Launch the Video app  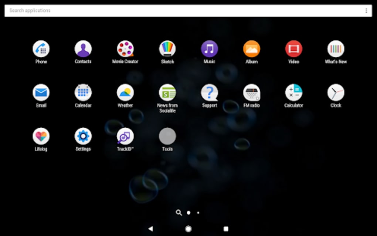(293, 49)
